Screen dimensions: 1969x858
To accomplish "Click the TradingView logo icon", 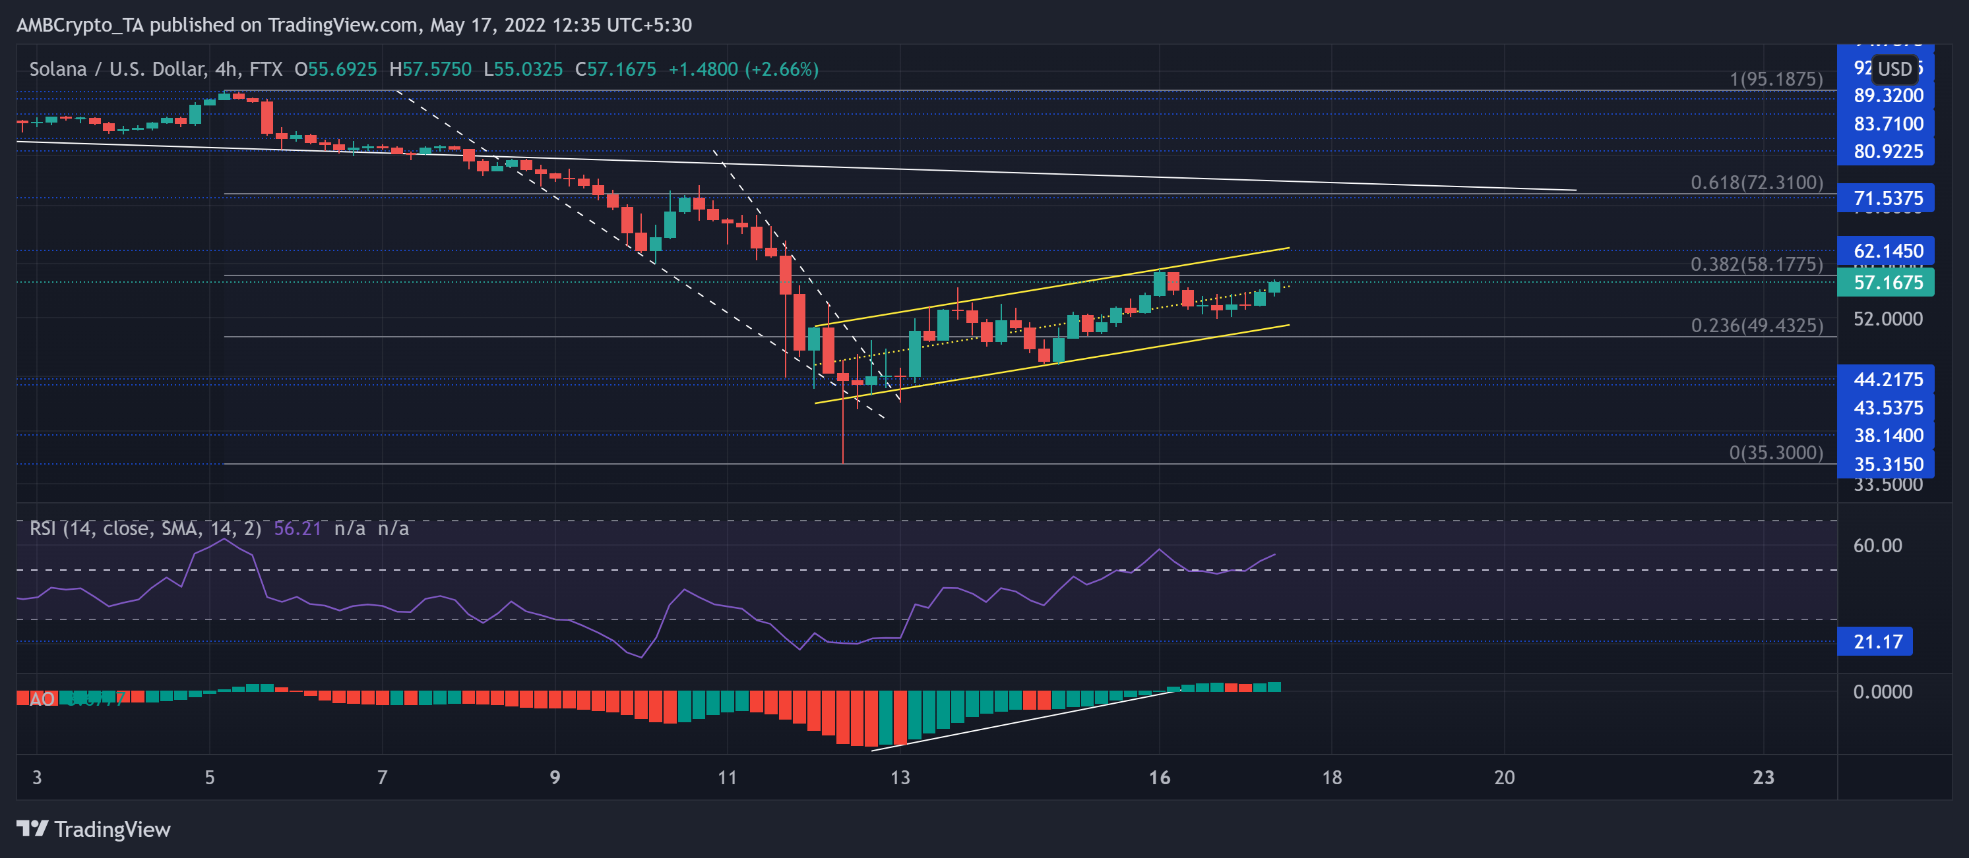I will pos(32,828).
